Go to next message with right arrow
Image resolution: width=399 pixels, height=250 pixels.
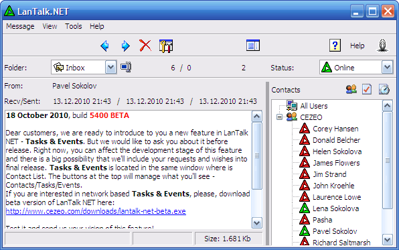click(x=125, y=46)
